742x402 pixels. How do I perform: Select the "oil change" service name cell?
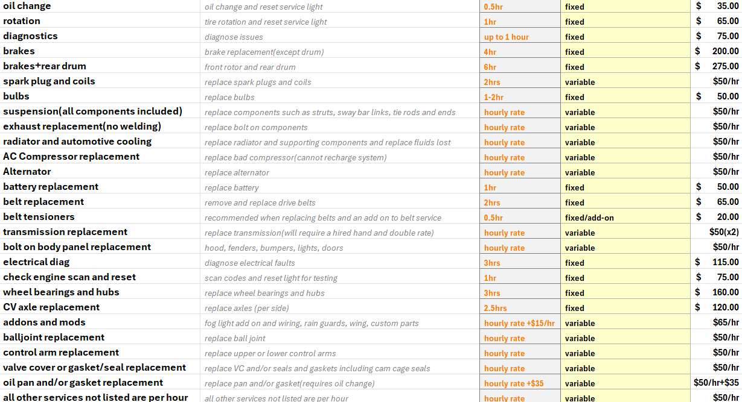[100, 6]
